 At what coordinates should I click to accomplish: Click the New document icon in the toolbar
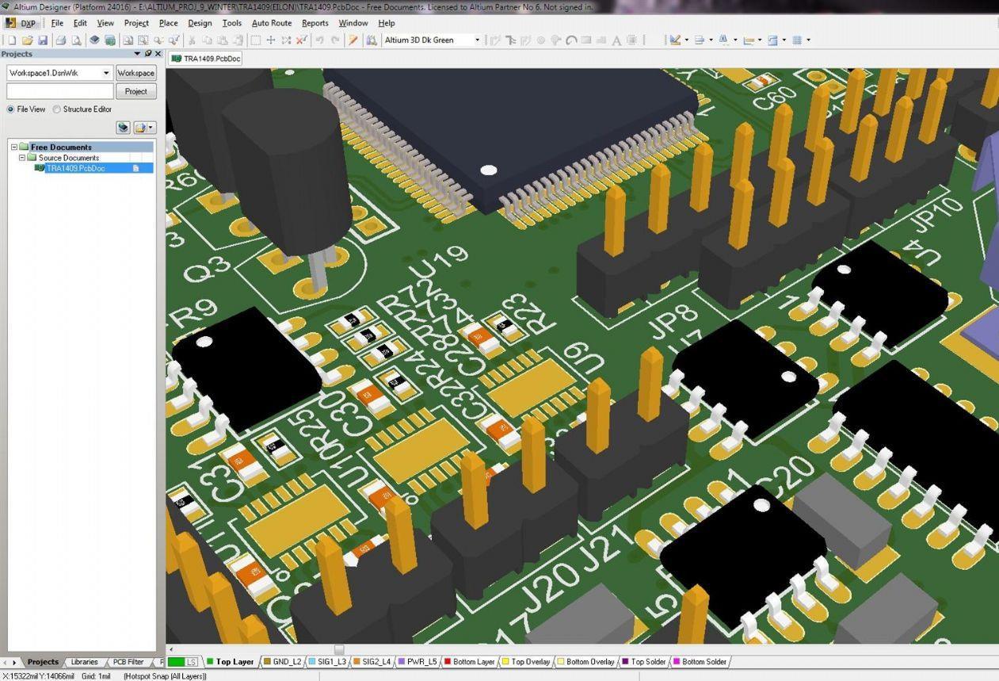11,40
